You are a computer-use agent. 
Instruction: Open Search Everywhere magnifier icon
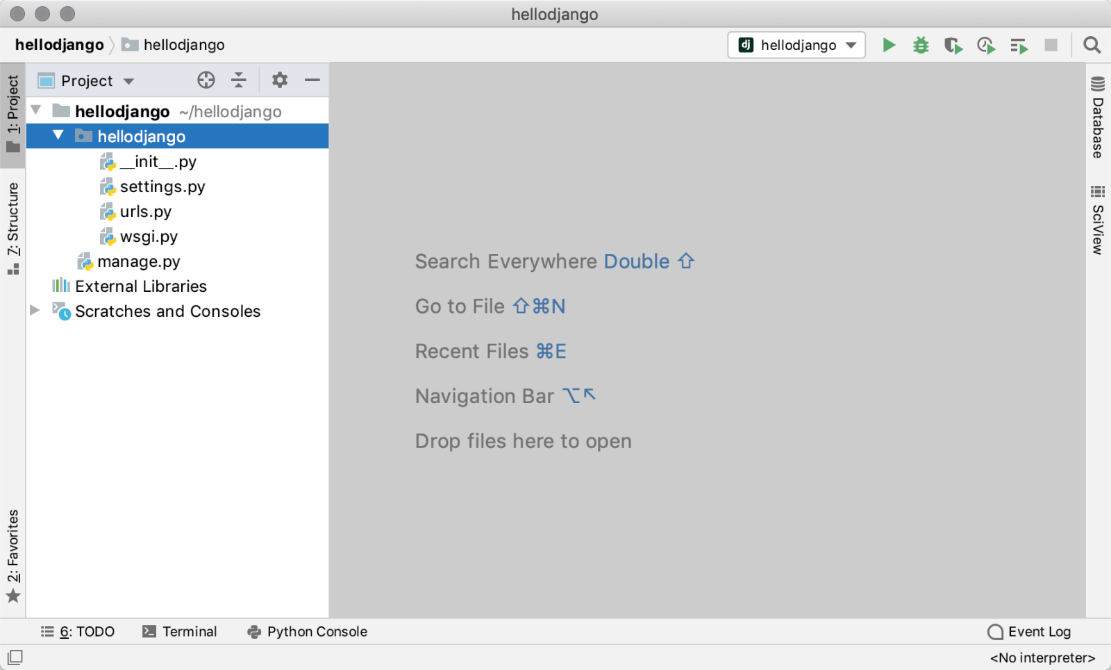1092,46
